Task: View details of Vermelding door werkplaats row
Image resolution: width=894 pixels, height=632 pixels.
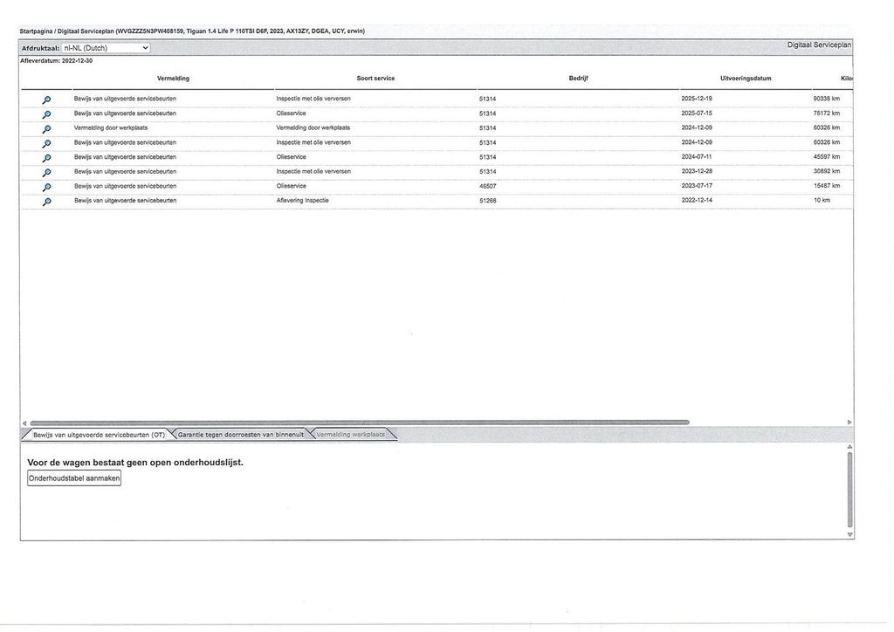Action: (47, 129)
